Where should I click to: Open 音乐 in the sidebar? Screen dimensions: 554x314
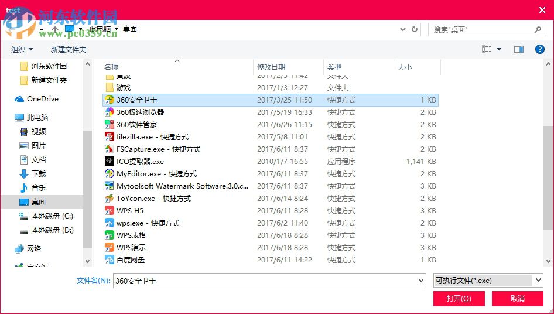(33, 188)
